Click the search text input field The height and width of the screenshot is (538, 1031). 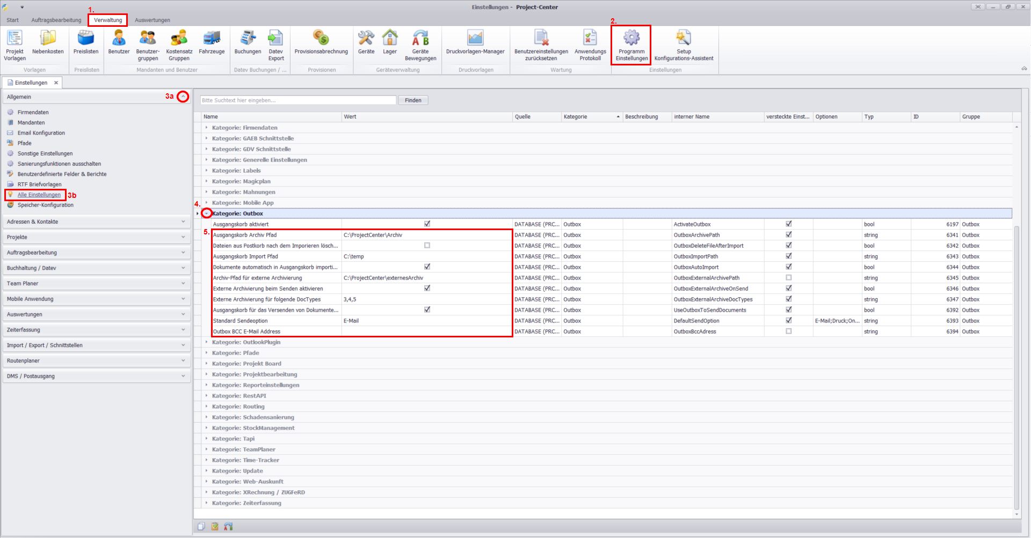[298, 100]
